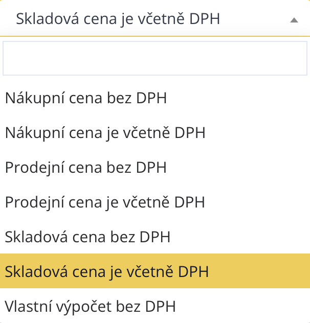Choose the custom calculation without VAT entry

(91, 306)
